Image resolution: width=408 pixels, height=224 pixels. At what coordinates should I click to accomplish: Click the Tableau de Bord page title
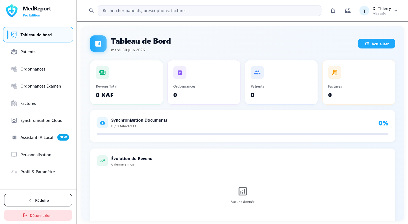141,41
